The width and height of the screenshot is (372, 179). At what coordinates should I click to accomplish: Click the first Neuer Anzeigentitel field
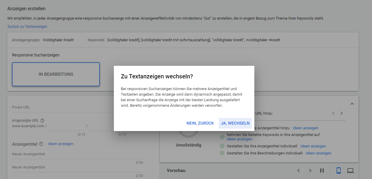[x=78, y=154]
